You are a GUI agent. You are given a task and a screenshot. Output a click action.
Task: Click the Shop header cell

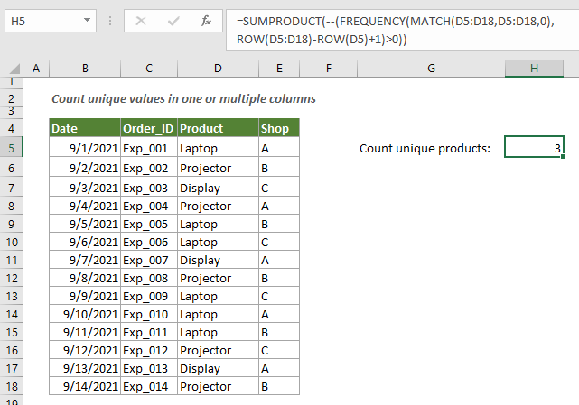click(x=278, y=128)
